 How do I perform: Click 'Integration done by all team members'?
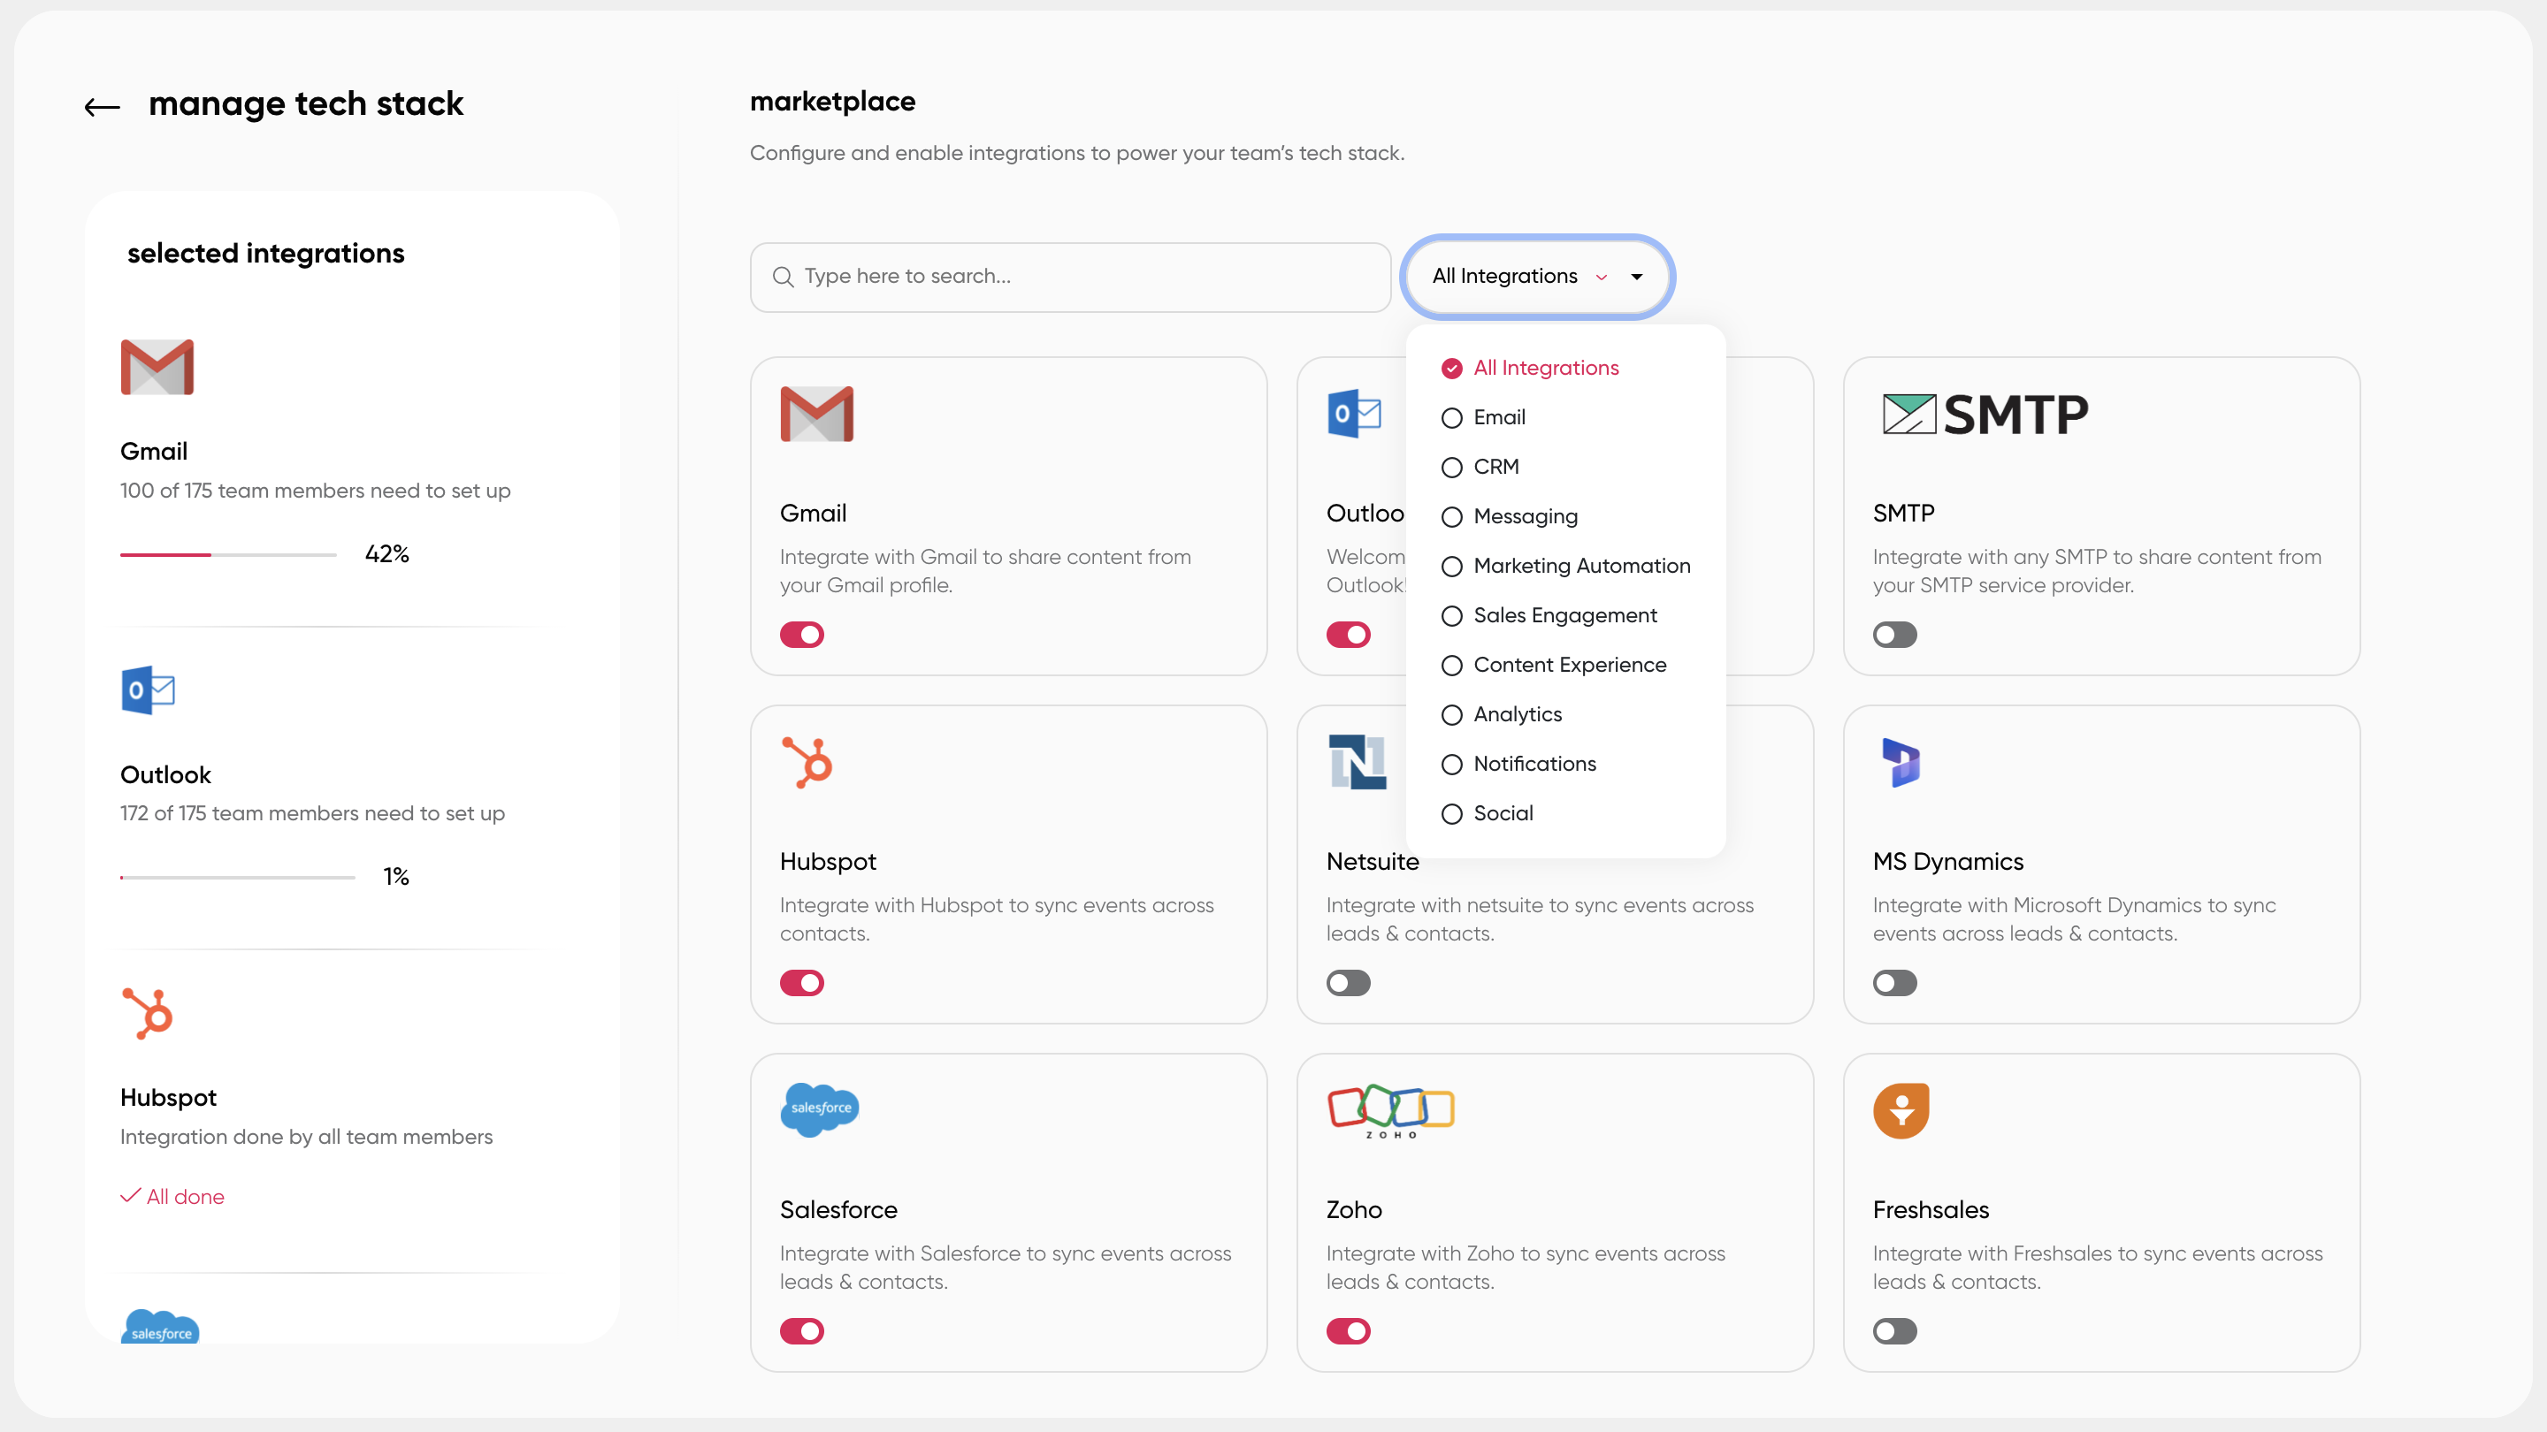[307, 1137]
